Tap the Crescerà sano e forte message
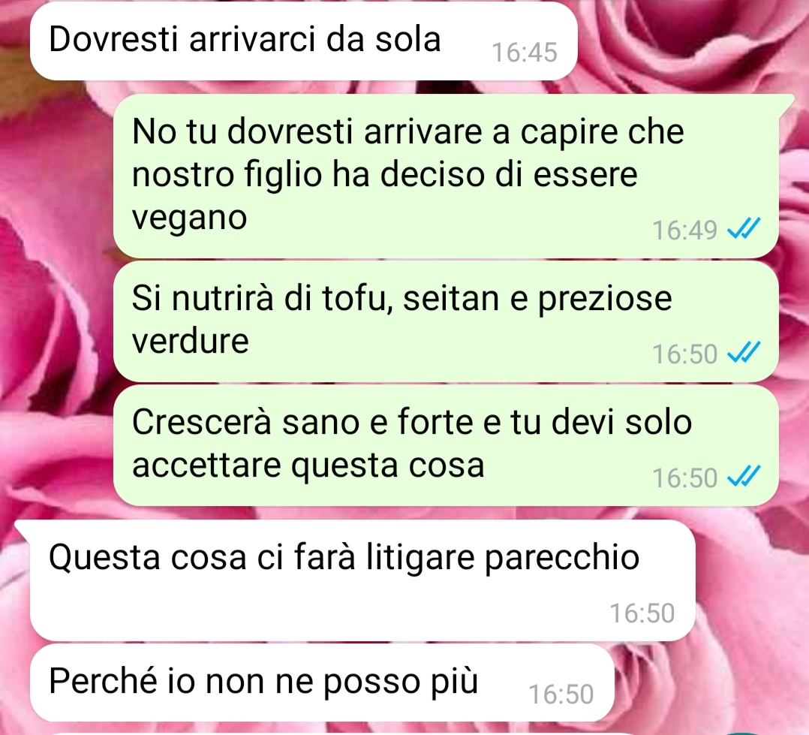 click(446, 445)
